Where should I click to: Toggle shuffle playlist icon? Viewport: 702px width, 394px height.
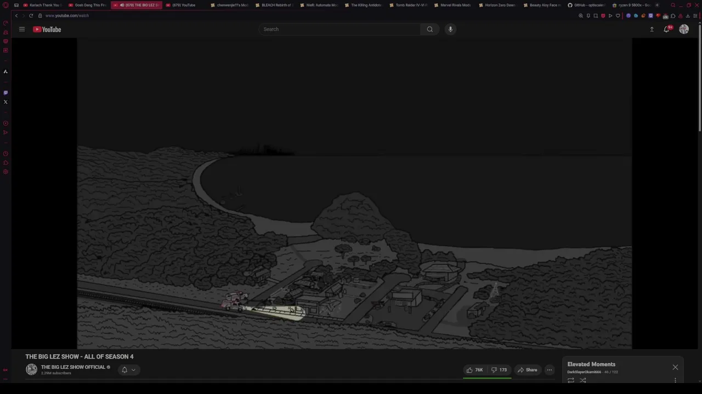pyautogui.click(x=583, y=380)
